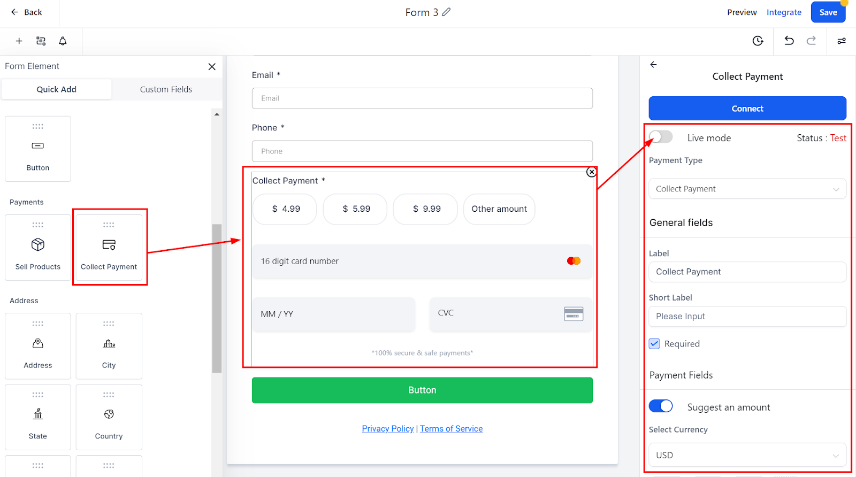Undo the last change

789,41
